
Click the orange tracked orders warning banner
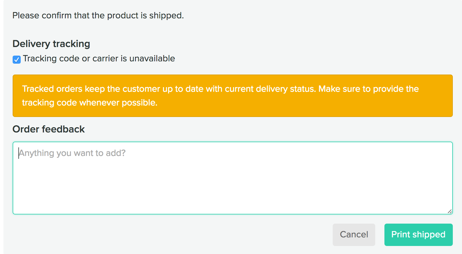pyautogui.click(x=232, y=96)
